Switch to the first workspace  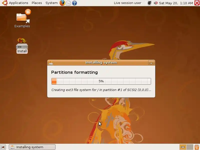click(183, 147)
